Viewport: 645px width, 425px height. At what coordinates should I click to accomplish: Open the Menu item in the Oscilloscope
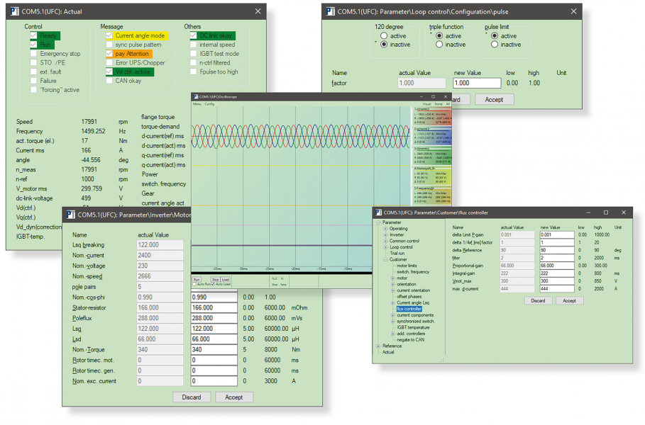(x=197, y=104)
